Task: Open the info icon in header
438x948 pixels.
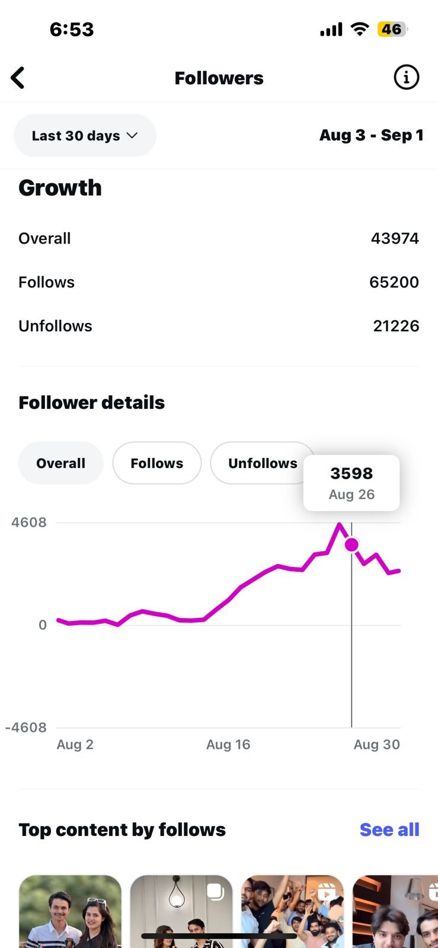Action: (407, 78)
